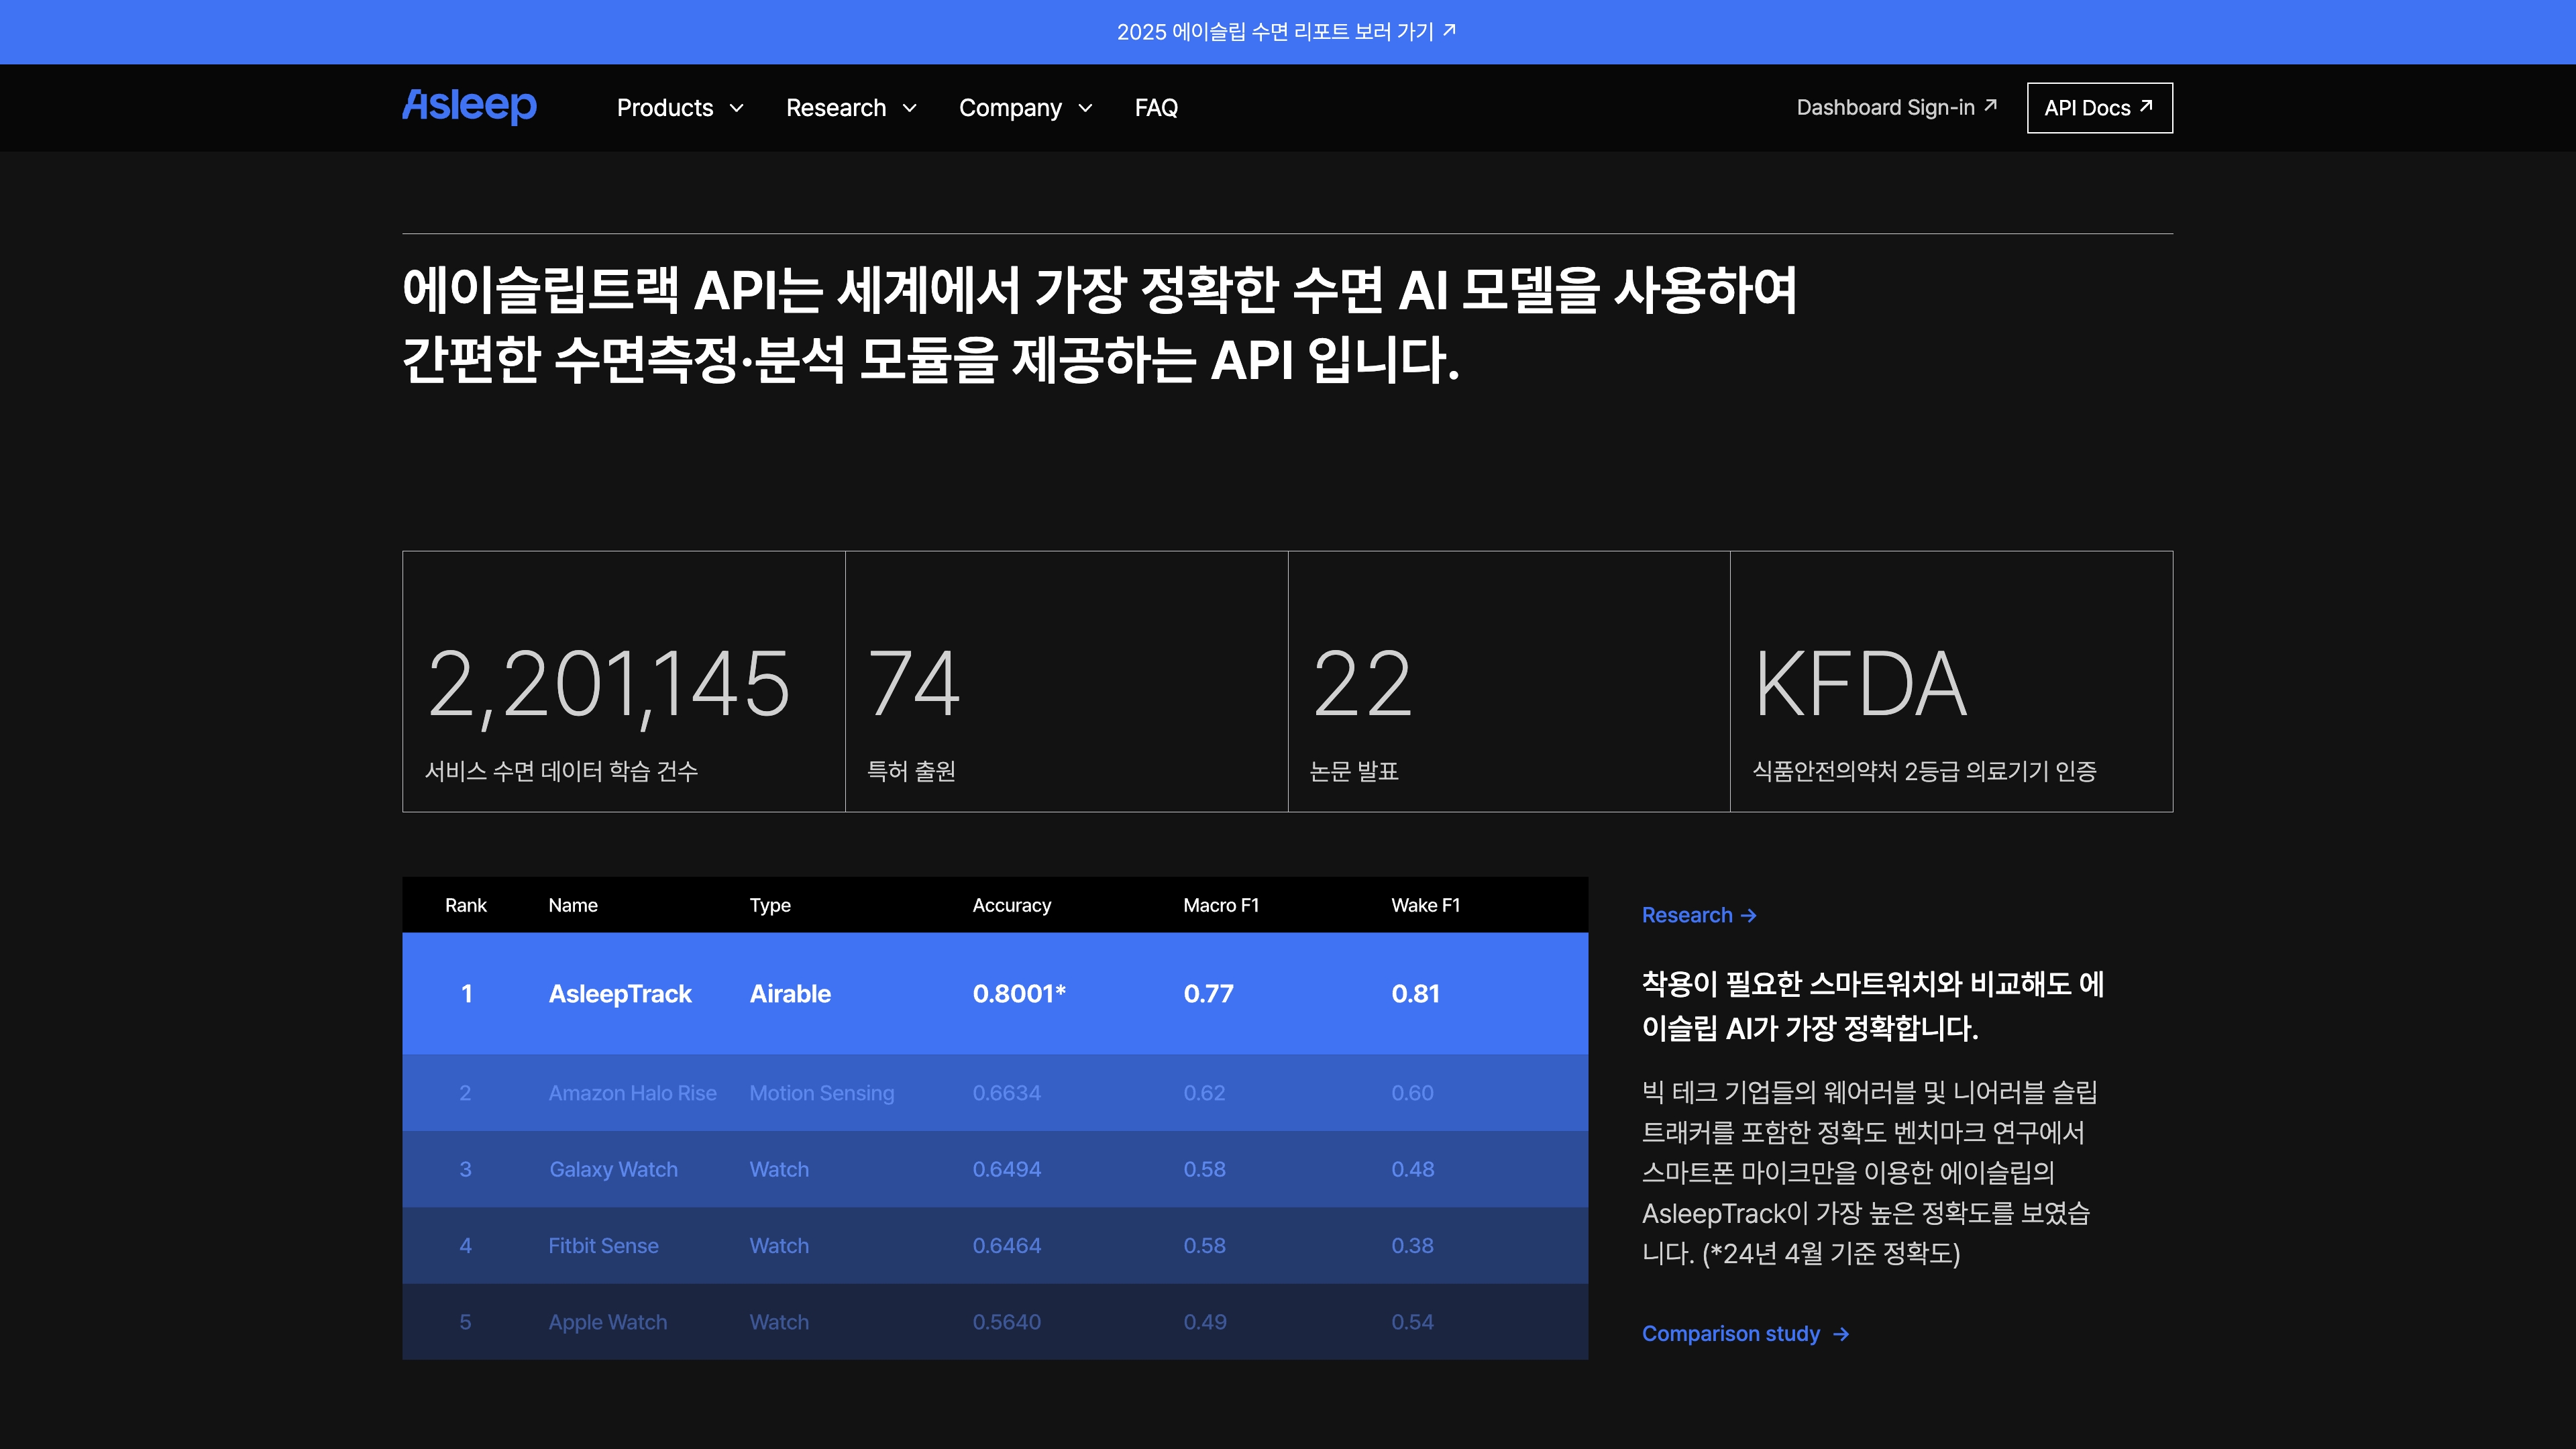
Task: Click the arrow icon inside API Docs button
Action: tap(2146, 105)
